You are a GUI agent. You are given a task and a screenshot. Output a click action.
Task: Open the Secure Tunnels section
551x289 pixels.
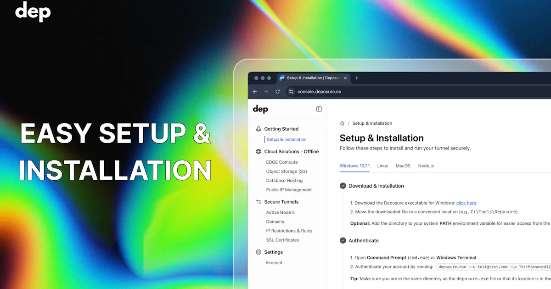[281, 202]
